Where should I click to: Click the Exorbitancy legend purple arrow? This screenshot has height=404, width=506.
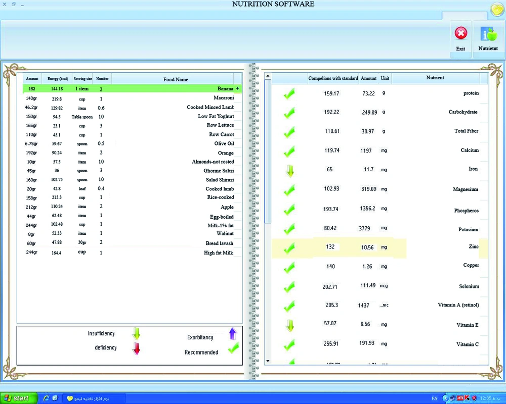click(x=233, y=334)
